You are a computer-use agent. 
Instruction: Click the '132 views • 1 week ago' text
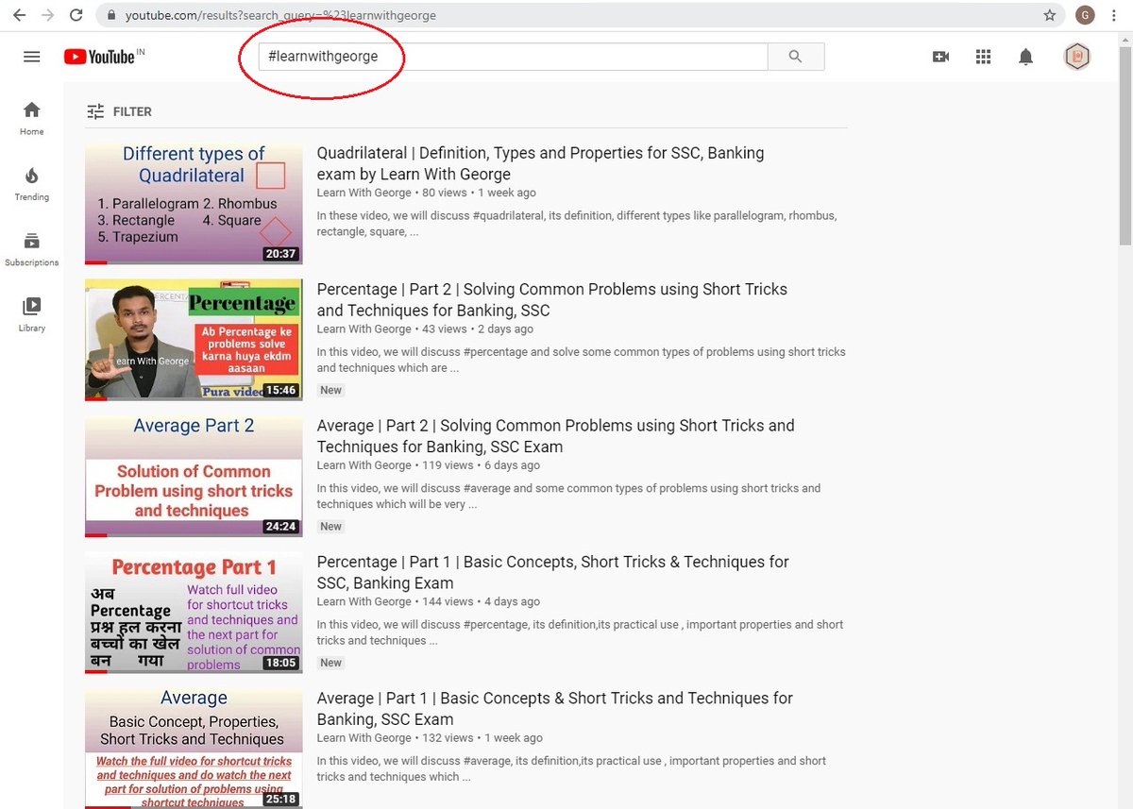pyautogui.click(x=482, y=738)
